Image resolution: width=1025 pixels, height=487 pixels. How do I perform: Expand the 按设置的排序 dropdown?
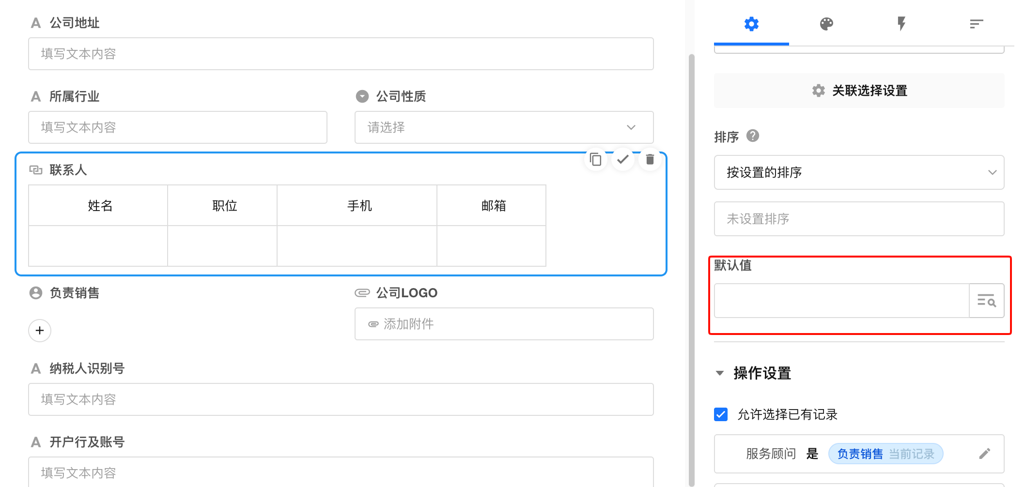[858, 172]
